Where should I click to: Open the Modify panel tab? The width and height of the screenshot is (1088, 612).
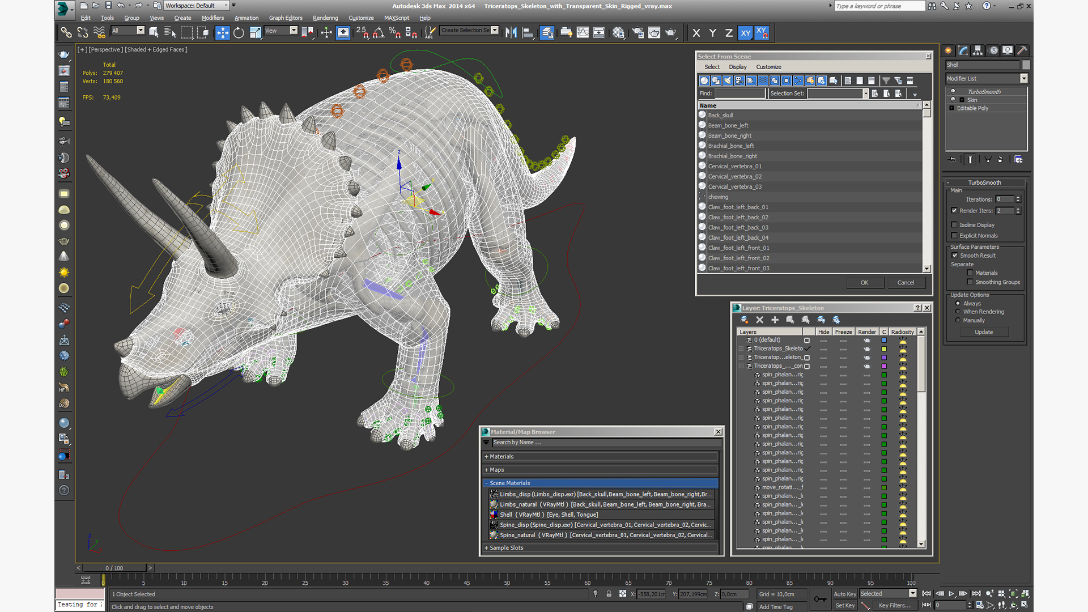pyautogui.click(x=963, y=50)
